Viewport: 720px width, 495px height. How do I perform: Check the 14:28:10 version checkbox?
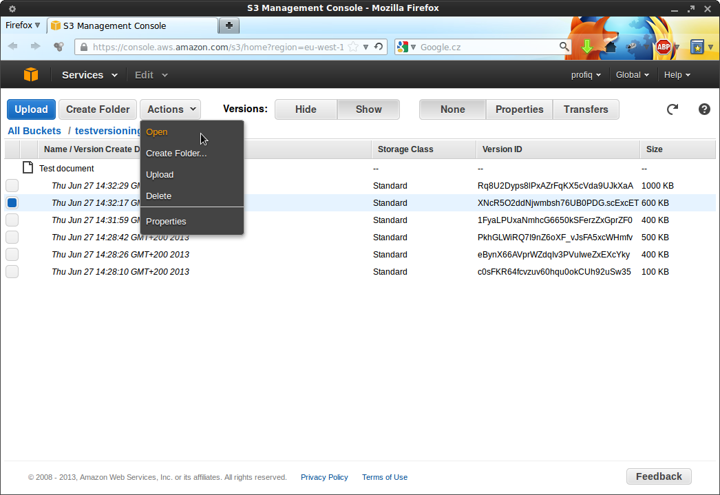click(12, 271)
